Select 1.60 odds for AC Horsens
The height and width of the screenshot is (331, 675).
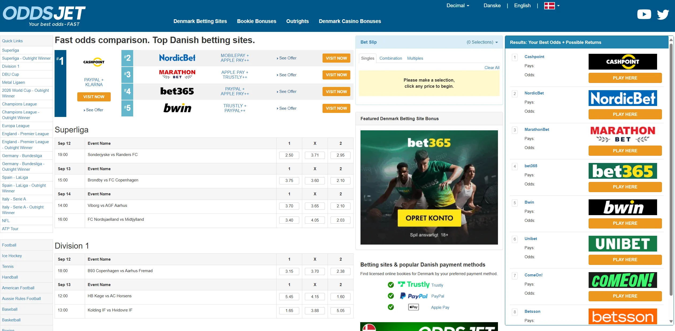(x=340, y=297)
